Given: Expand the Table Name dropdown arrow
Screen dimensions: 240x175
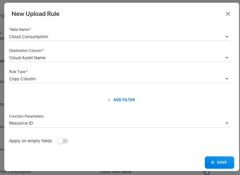Looking at the screenshot, I should [x=227, y=37].
